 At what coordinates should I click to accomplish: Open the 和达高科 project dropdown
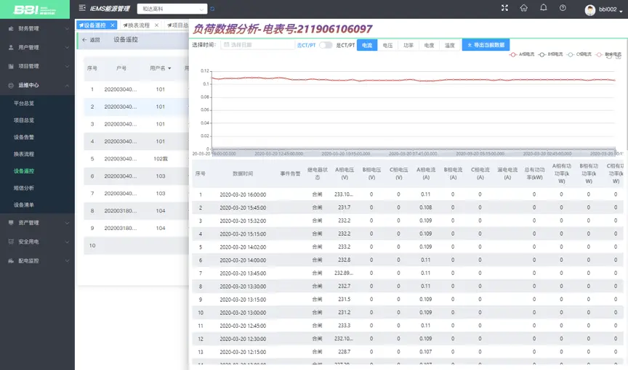point(172,9)
